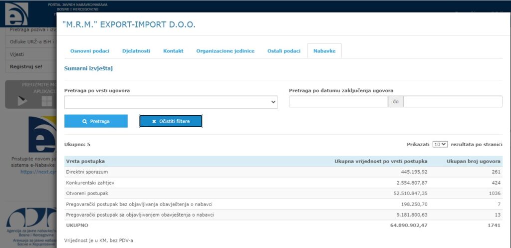The height and width of the screenshot is (248, 511).
Task: Click Registruj se! in background sidebar
Action: point(26,66)
